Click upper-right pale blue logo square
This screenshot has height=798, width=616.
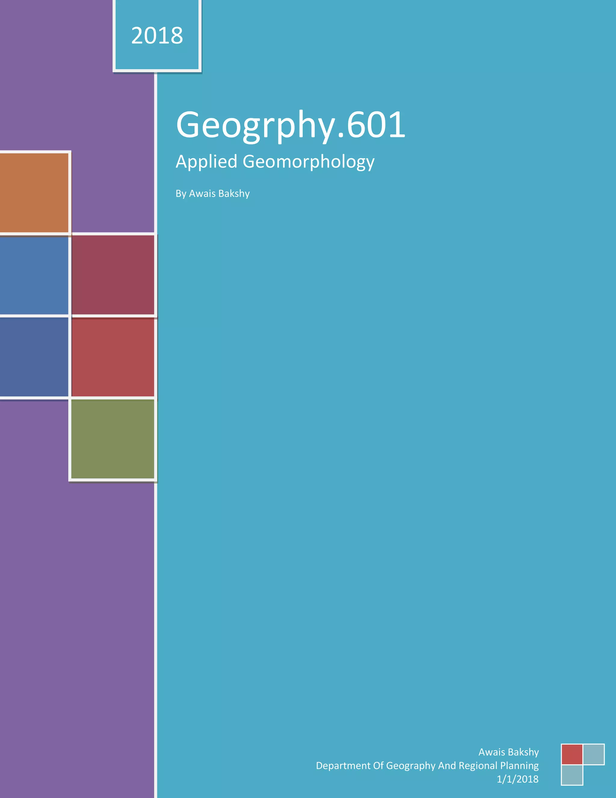click(x=594, y=754)
